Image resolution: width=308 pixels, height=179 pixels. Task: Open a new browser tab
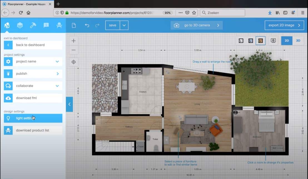[x=58, y=4]
